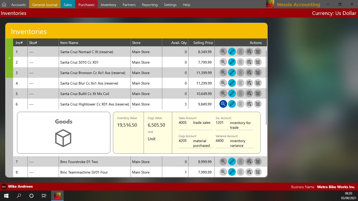The width and height of the screenshot is (358, 201).
Task: Click the trash icon on Bmc Fourstroke row
Action: 241,162
